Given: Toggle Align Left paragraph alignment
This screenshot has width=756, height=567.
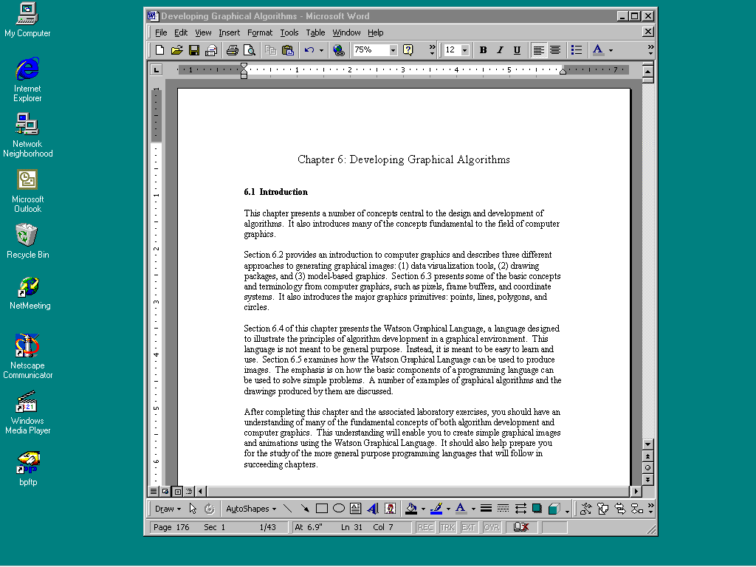Looking at the screenshot, I should (x=538, y=50).
